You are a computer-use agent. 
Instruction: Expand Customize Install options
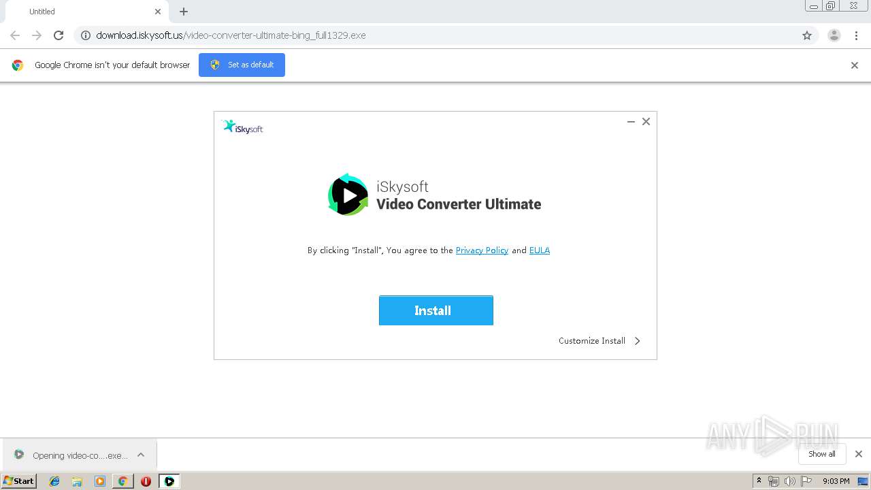pyautogui.click(x=599, y=341)
